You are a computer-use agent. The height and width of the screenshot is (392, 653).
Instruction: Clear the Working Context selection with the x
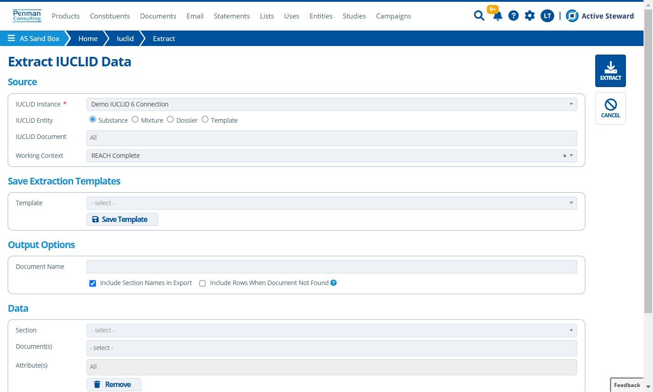pyautogui.click(x=565, y=156)
